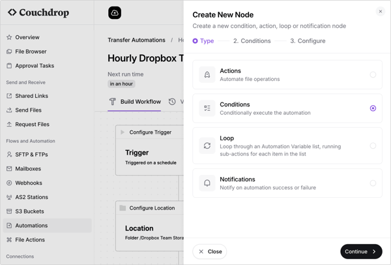Click the Close button at panel bottom

coord(210,251)
